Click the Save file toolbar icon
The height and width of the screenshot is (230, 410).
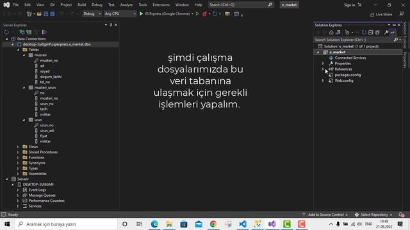45,14
